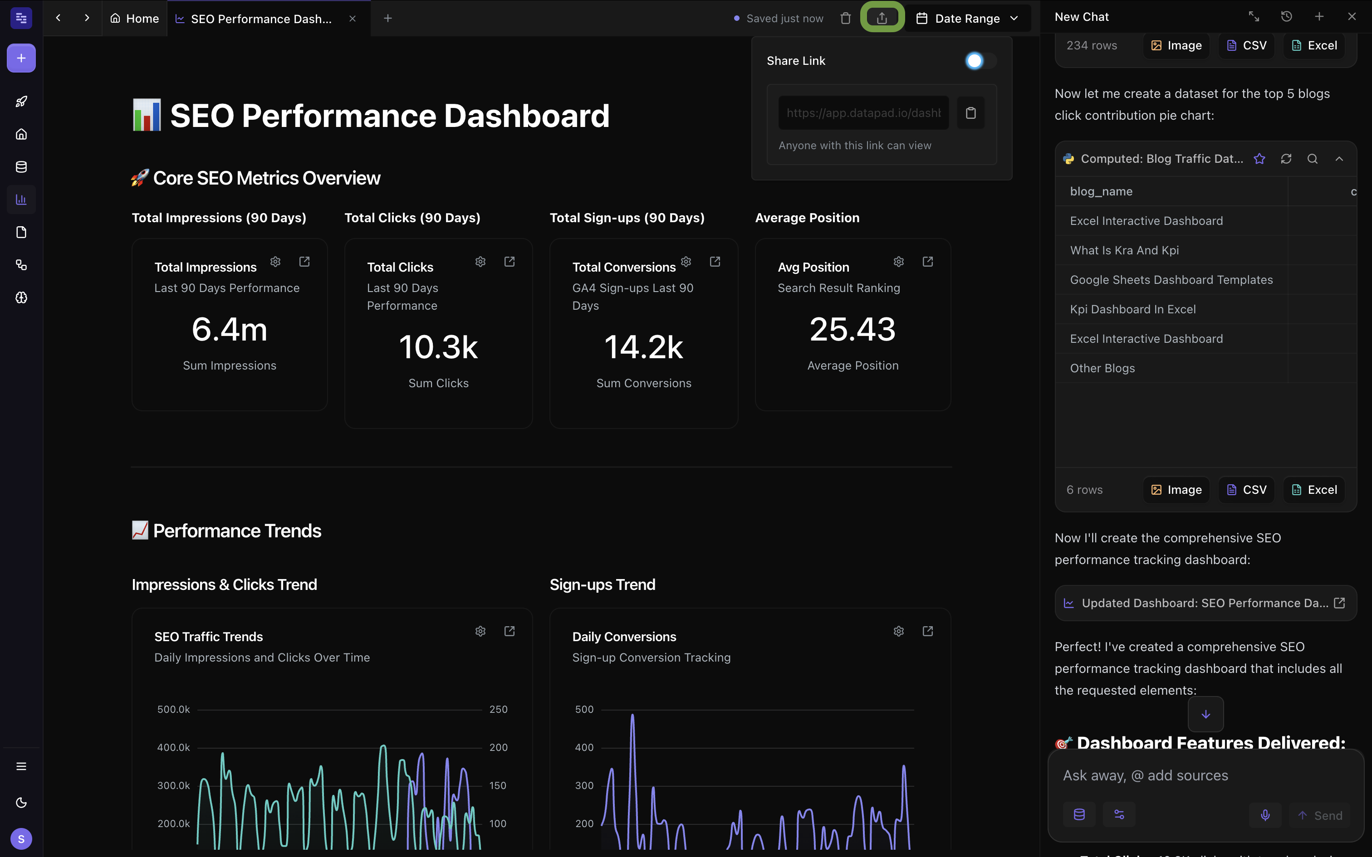The image size is (1372, 857).
Task: Open Avg Position card via external link icon
Action: [927, 261]
